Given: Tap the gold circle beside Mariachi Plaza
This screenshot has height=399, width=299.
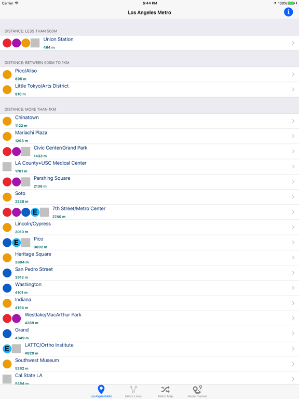Looking at the screenshot, I should click(7, 137).
